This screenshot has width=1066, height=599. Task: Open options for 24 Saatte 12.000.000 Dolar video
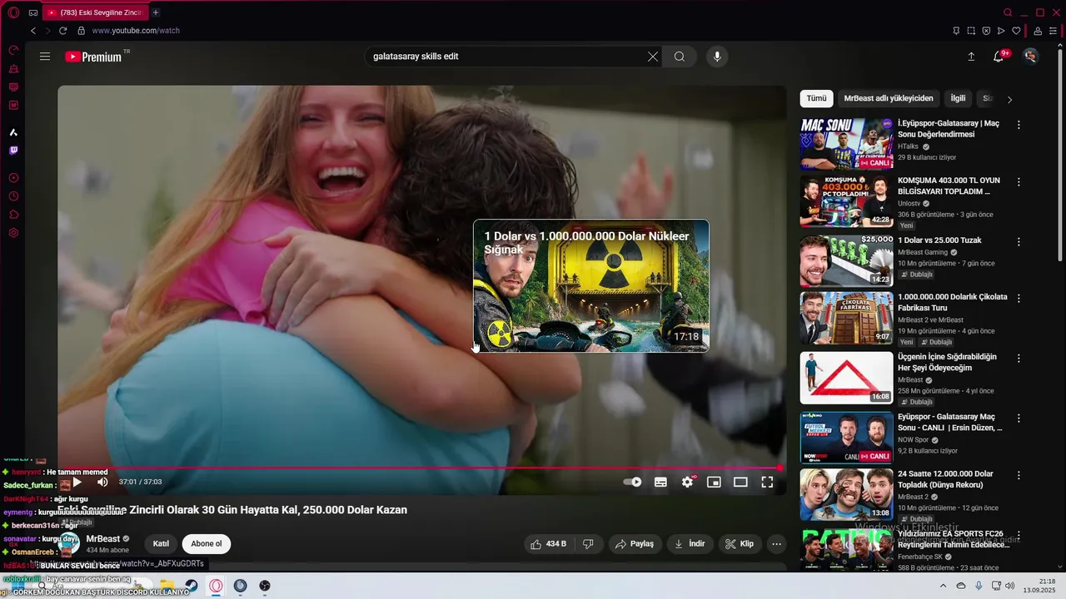click(x=1019, y=475)
